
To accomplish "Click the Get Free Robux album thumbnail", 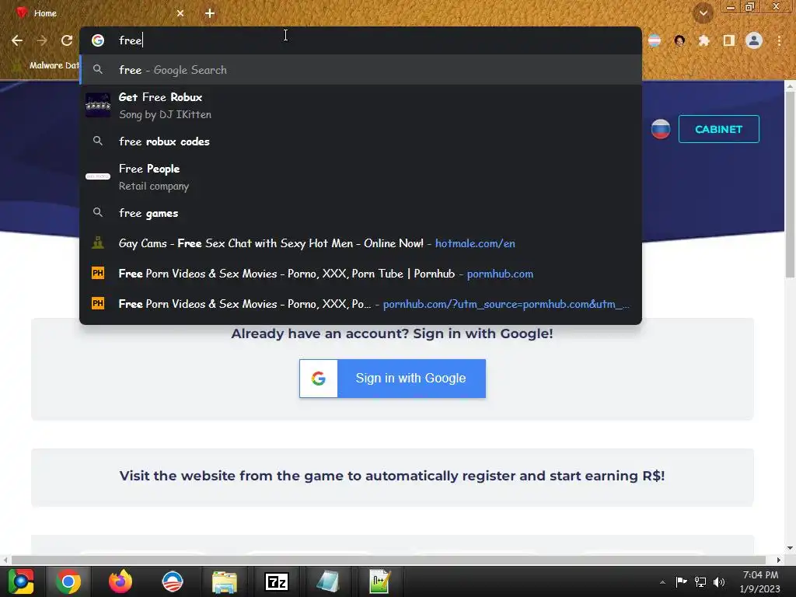I will [97, 105].
